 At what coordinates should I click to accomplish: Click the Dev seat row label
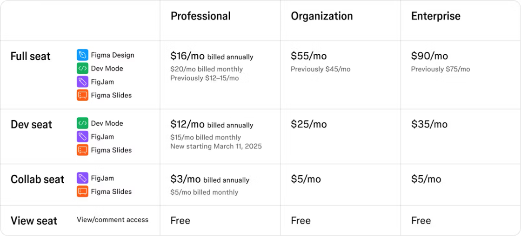pyautogui.click(x=31, y=125)
